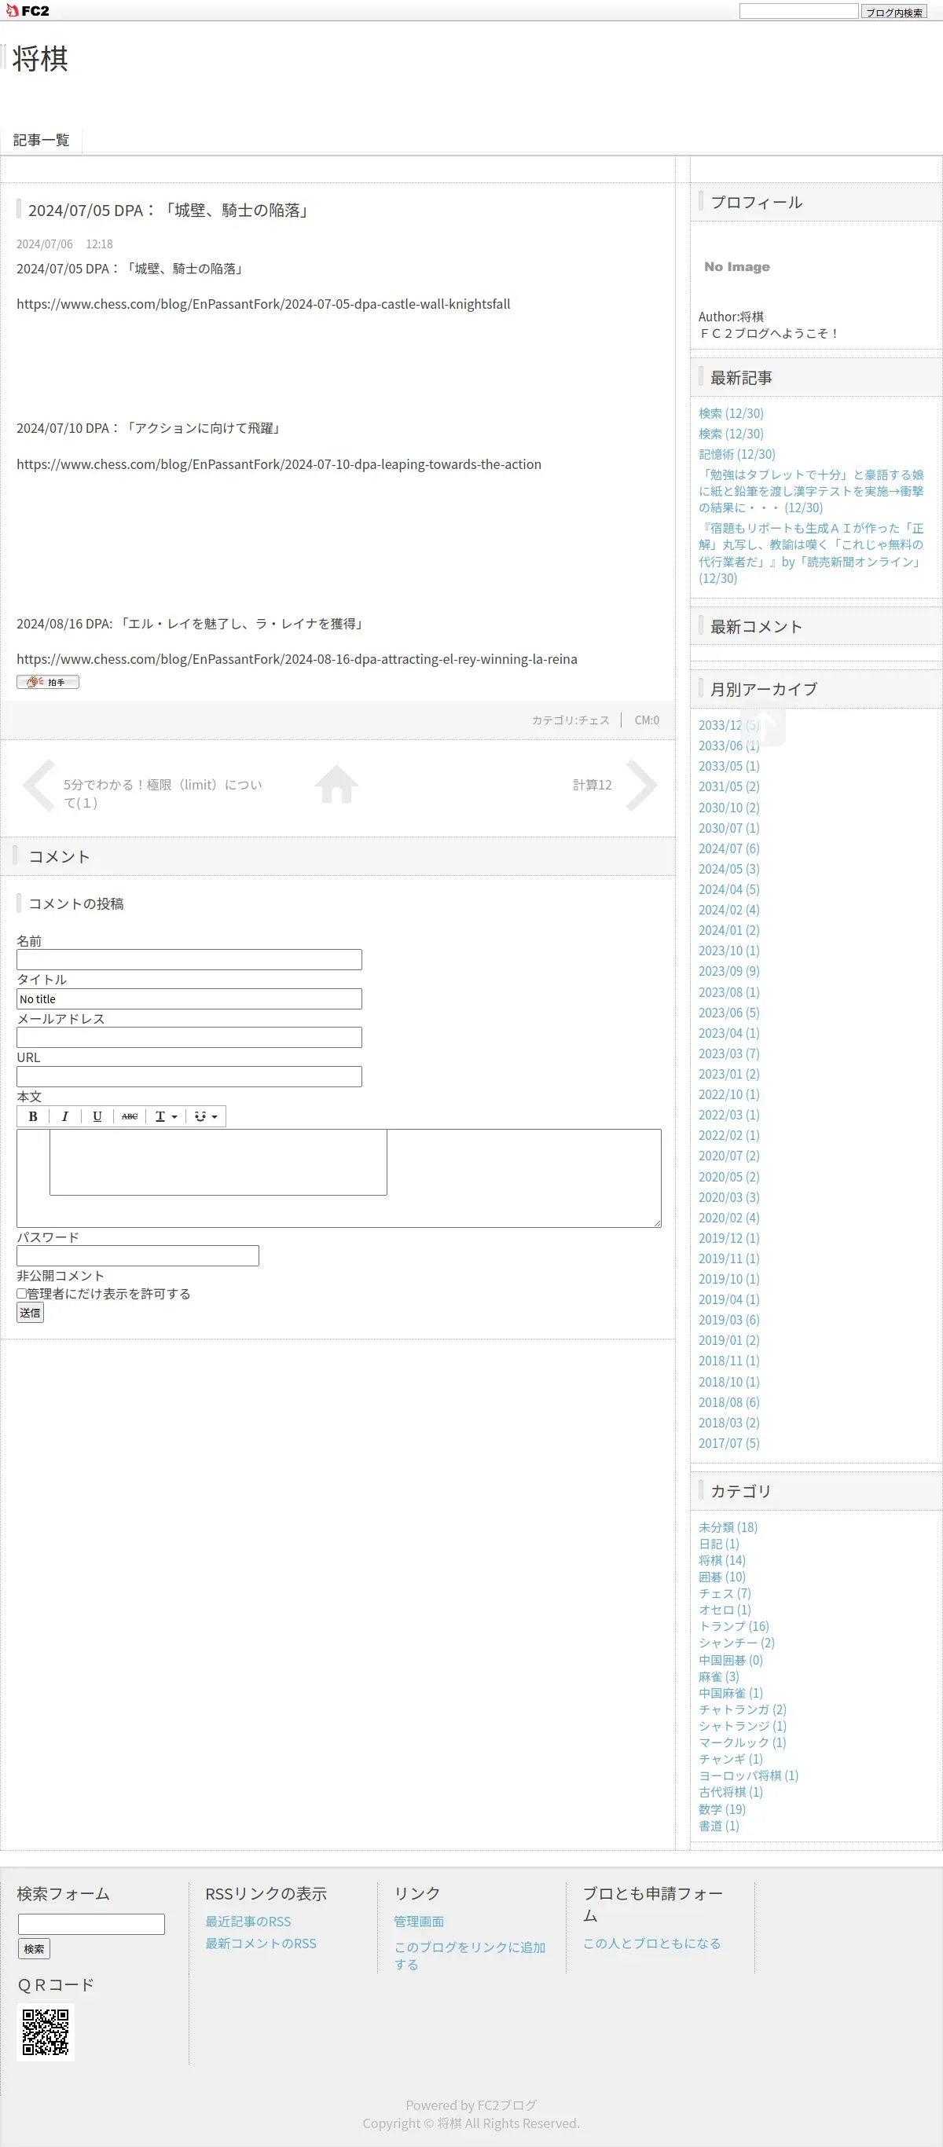This screenshot has width=943, height=2147.
Task: Open recent article 記憶術 (12/30)
Action: 737,454
